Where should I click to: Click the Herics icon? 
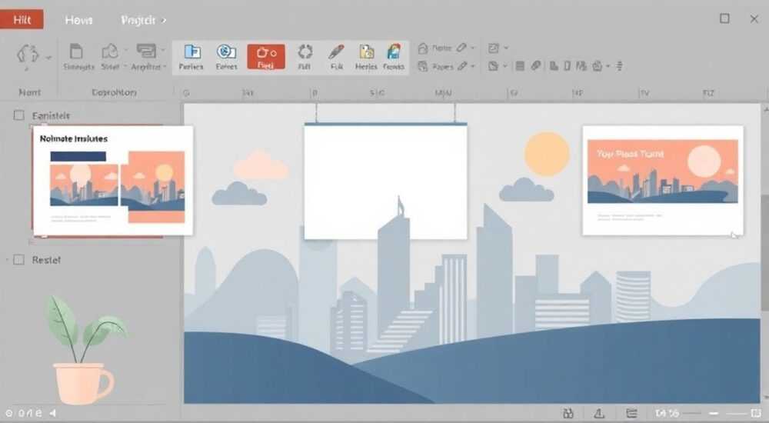click(366, 52)
